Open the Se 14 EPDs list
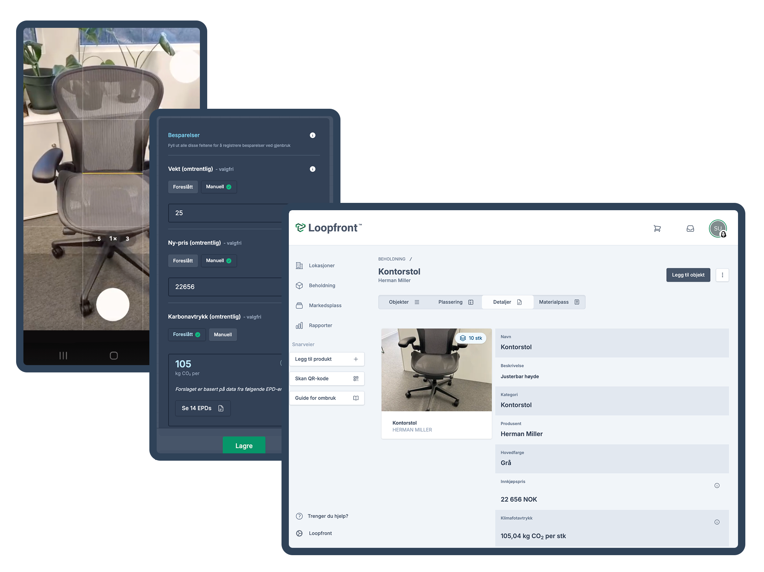764x572 pixels. pyautogui.click(x=202, y=408)
